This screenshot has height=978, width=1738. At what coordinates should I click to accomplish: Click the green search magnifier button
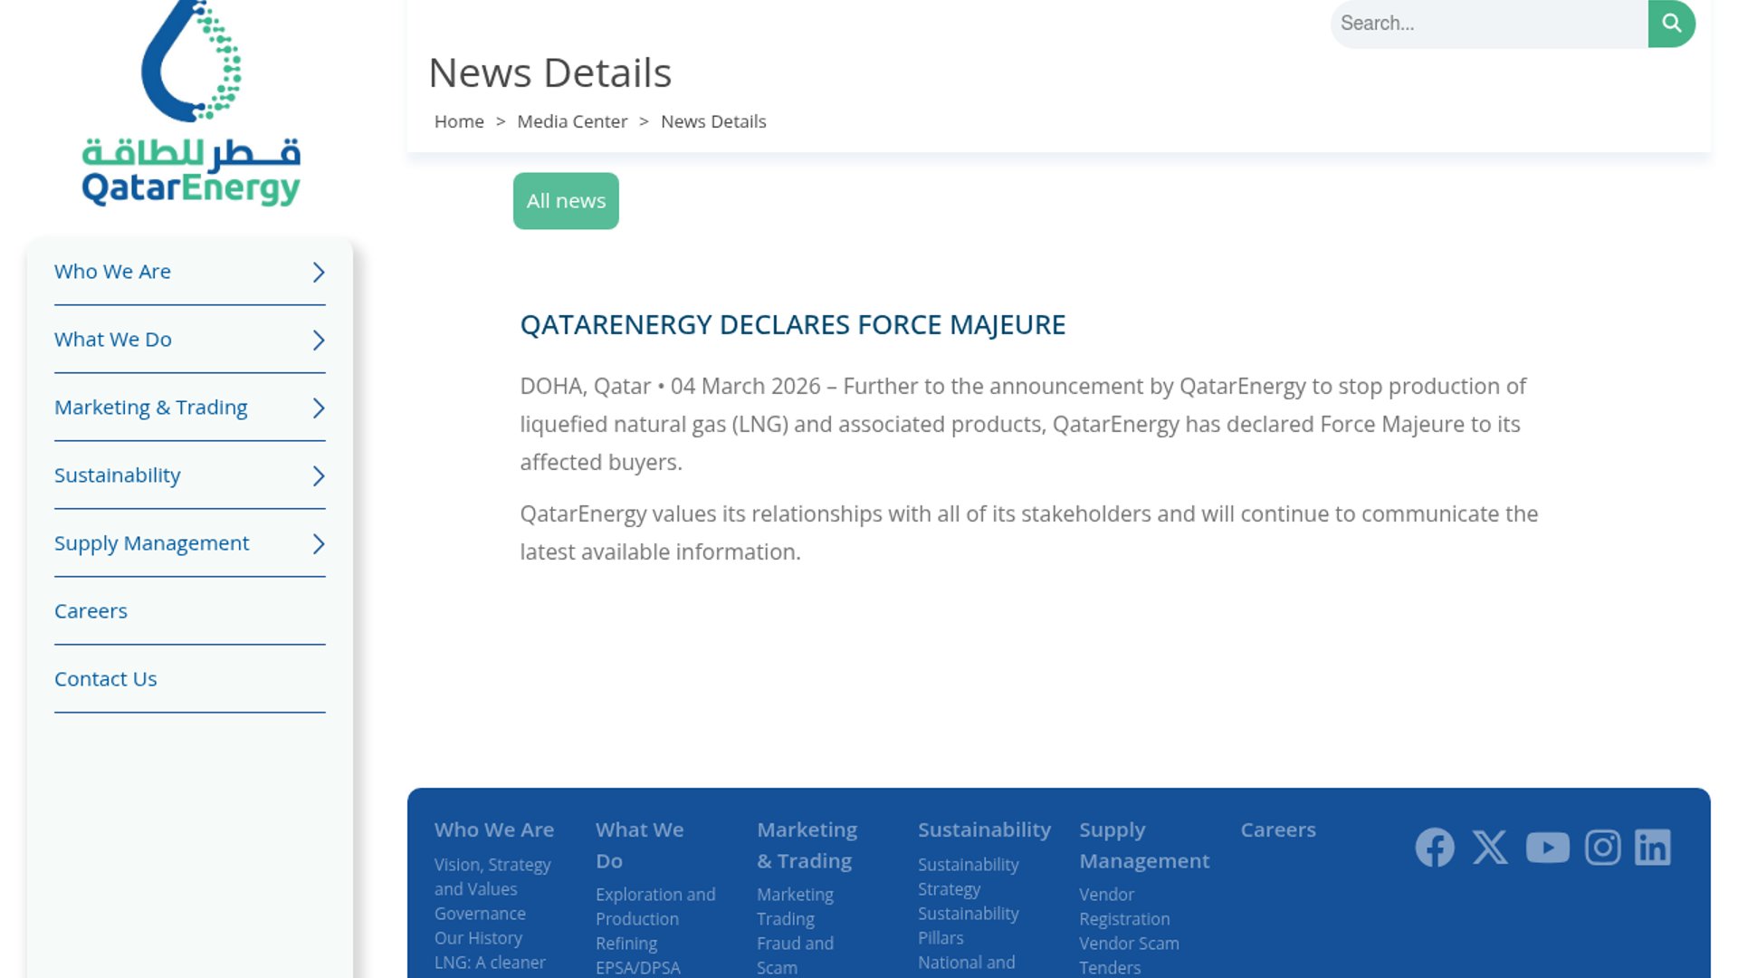pos(1671,24)
